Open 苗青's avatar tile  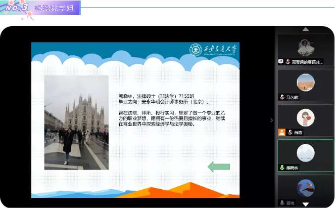(305, 118)
